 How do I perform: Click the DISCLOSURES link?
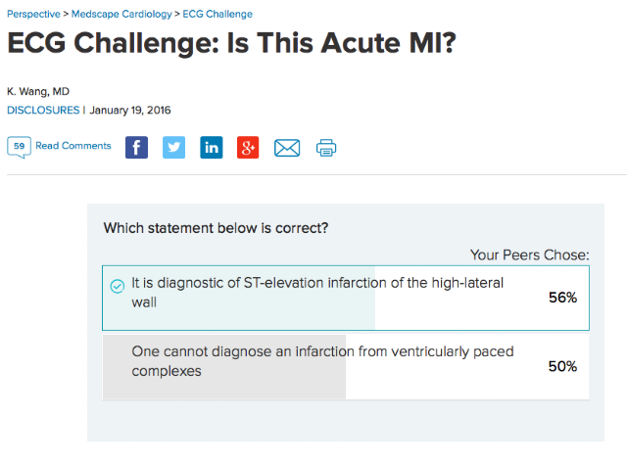[43, 111]
